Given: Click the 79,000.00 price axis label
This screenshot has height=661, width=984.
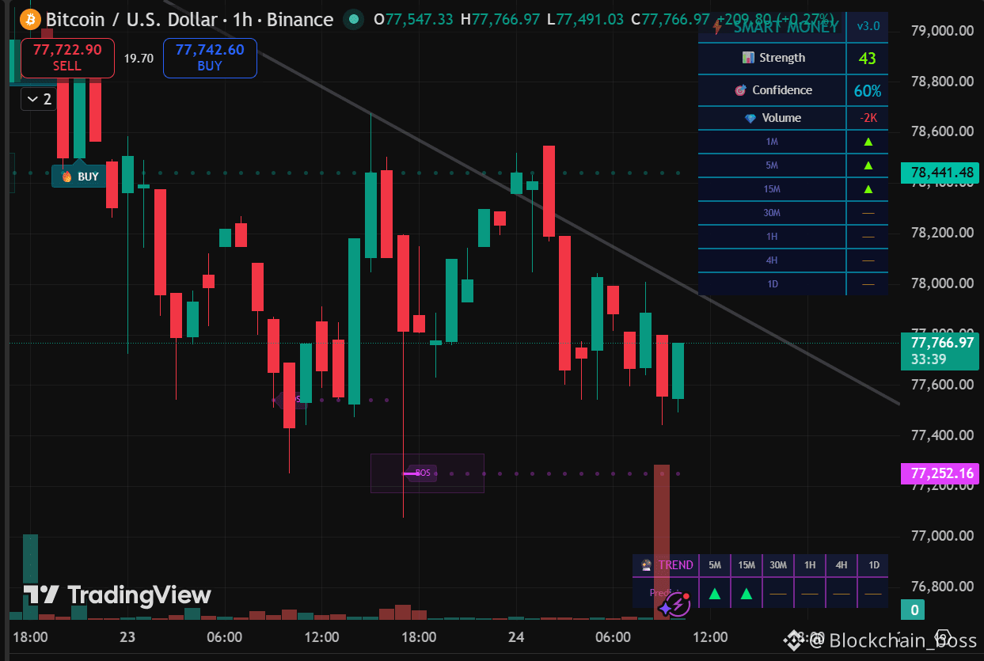Looking at the screenshot, I should tap(941, 31).
